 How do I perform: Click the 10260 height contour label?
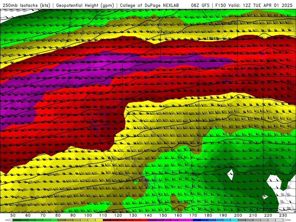click(212, 38)
